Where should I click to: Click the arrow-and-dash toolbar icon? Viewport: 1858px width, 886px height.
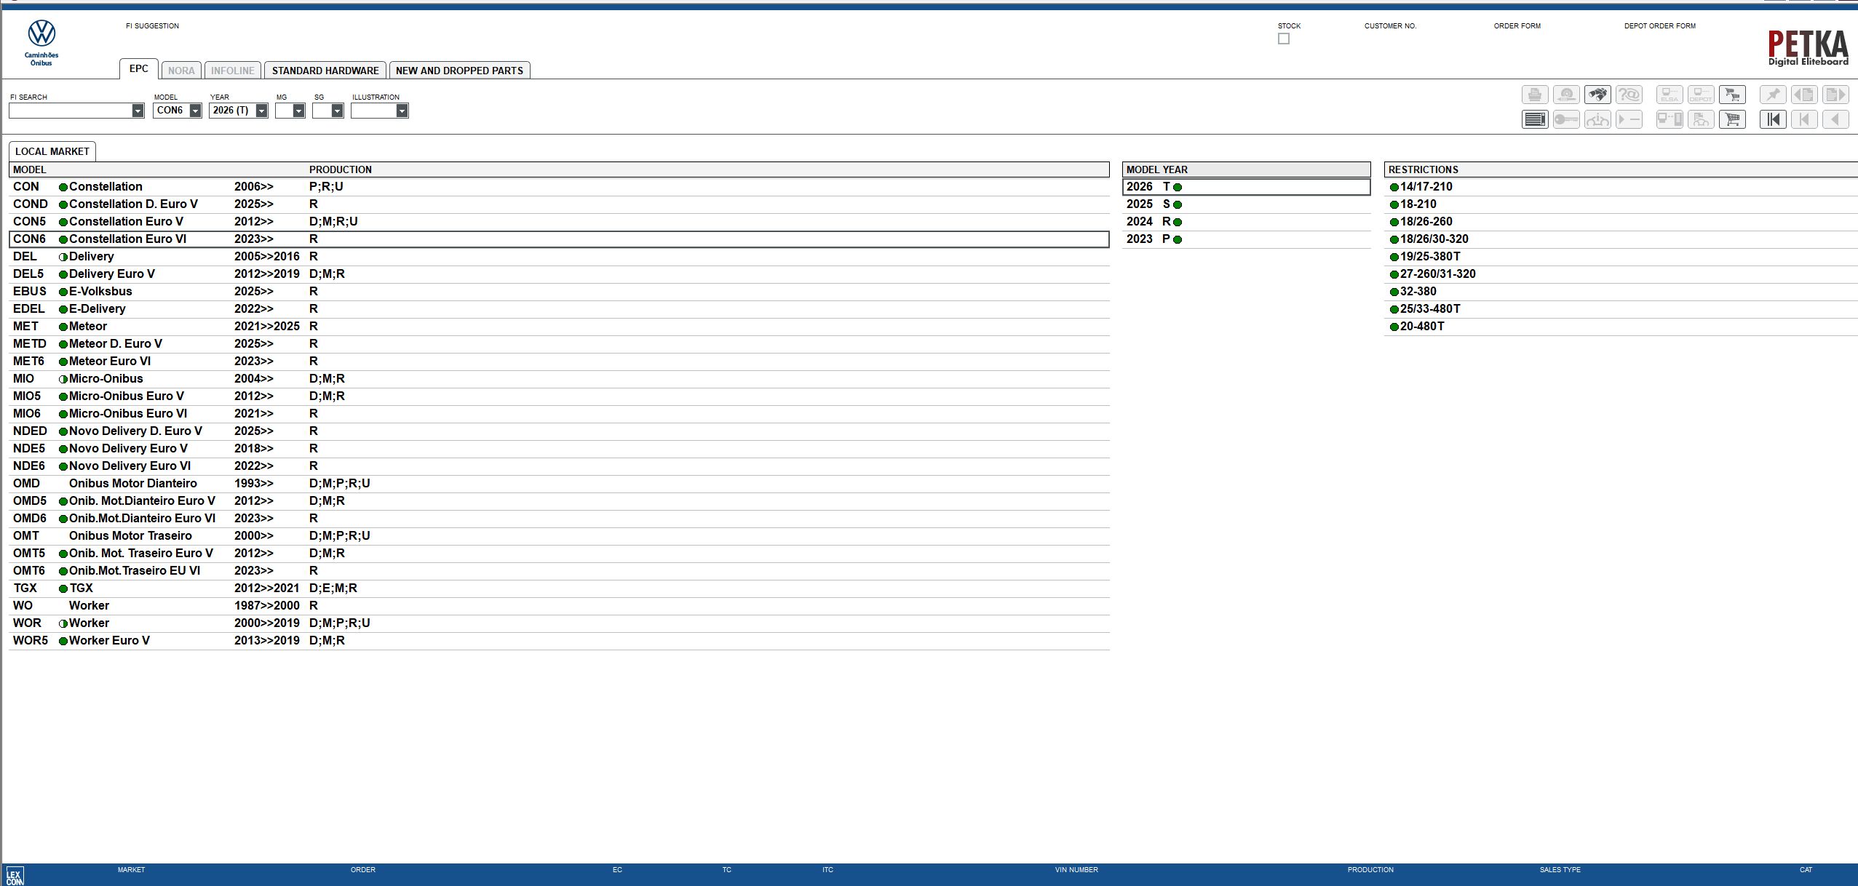[1629, 119]
